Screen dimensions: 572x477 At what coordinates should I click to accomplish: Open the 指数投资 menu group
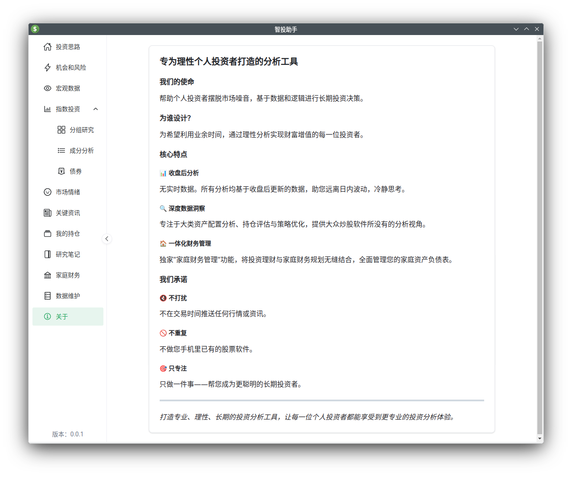point(68,109)
